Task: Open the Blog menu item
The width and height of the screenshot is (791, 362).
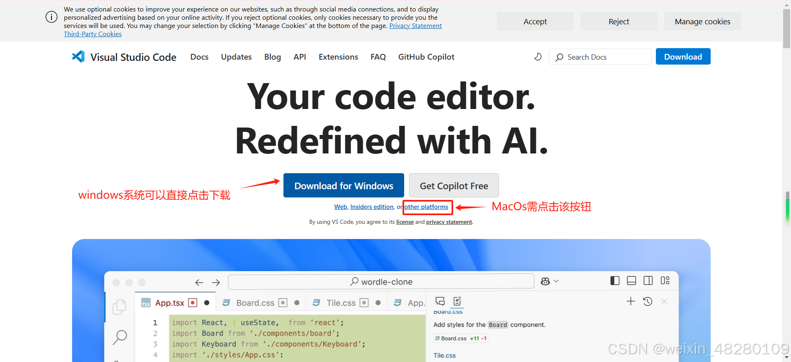Action: (x=273, y=57)
